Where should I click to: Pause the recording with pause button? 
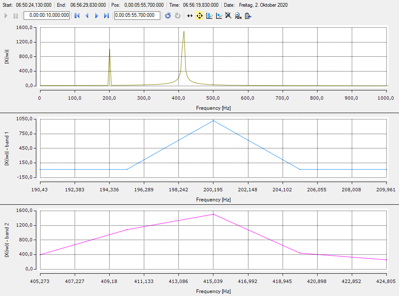click(x=16, y=16)
